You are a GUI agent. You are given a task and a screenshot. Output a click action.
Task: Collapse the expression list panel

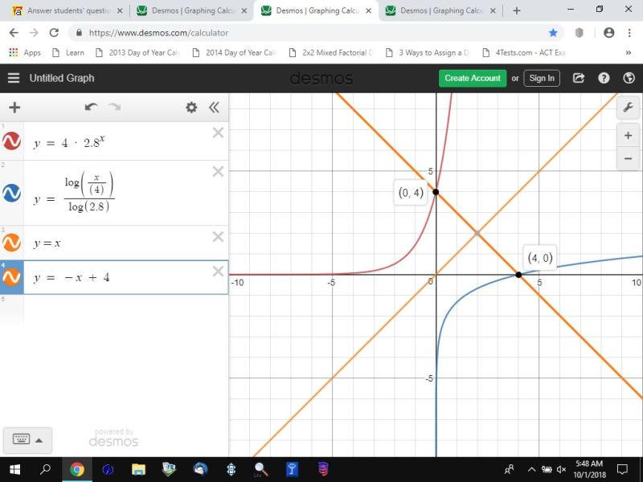coord(214,108)
